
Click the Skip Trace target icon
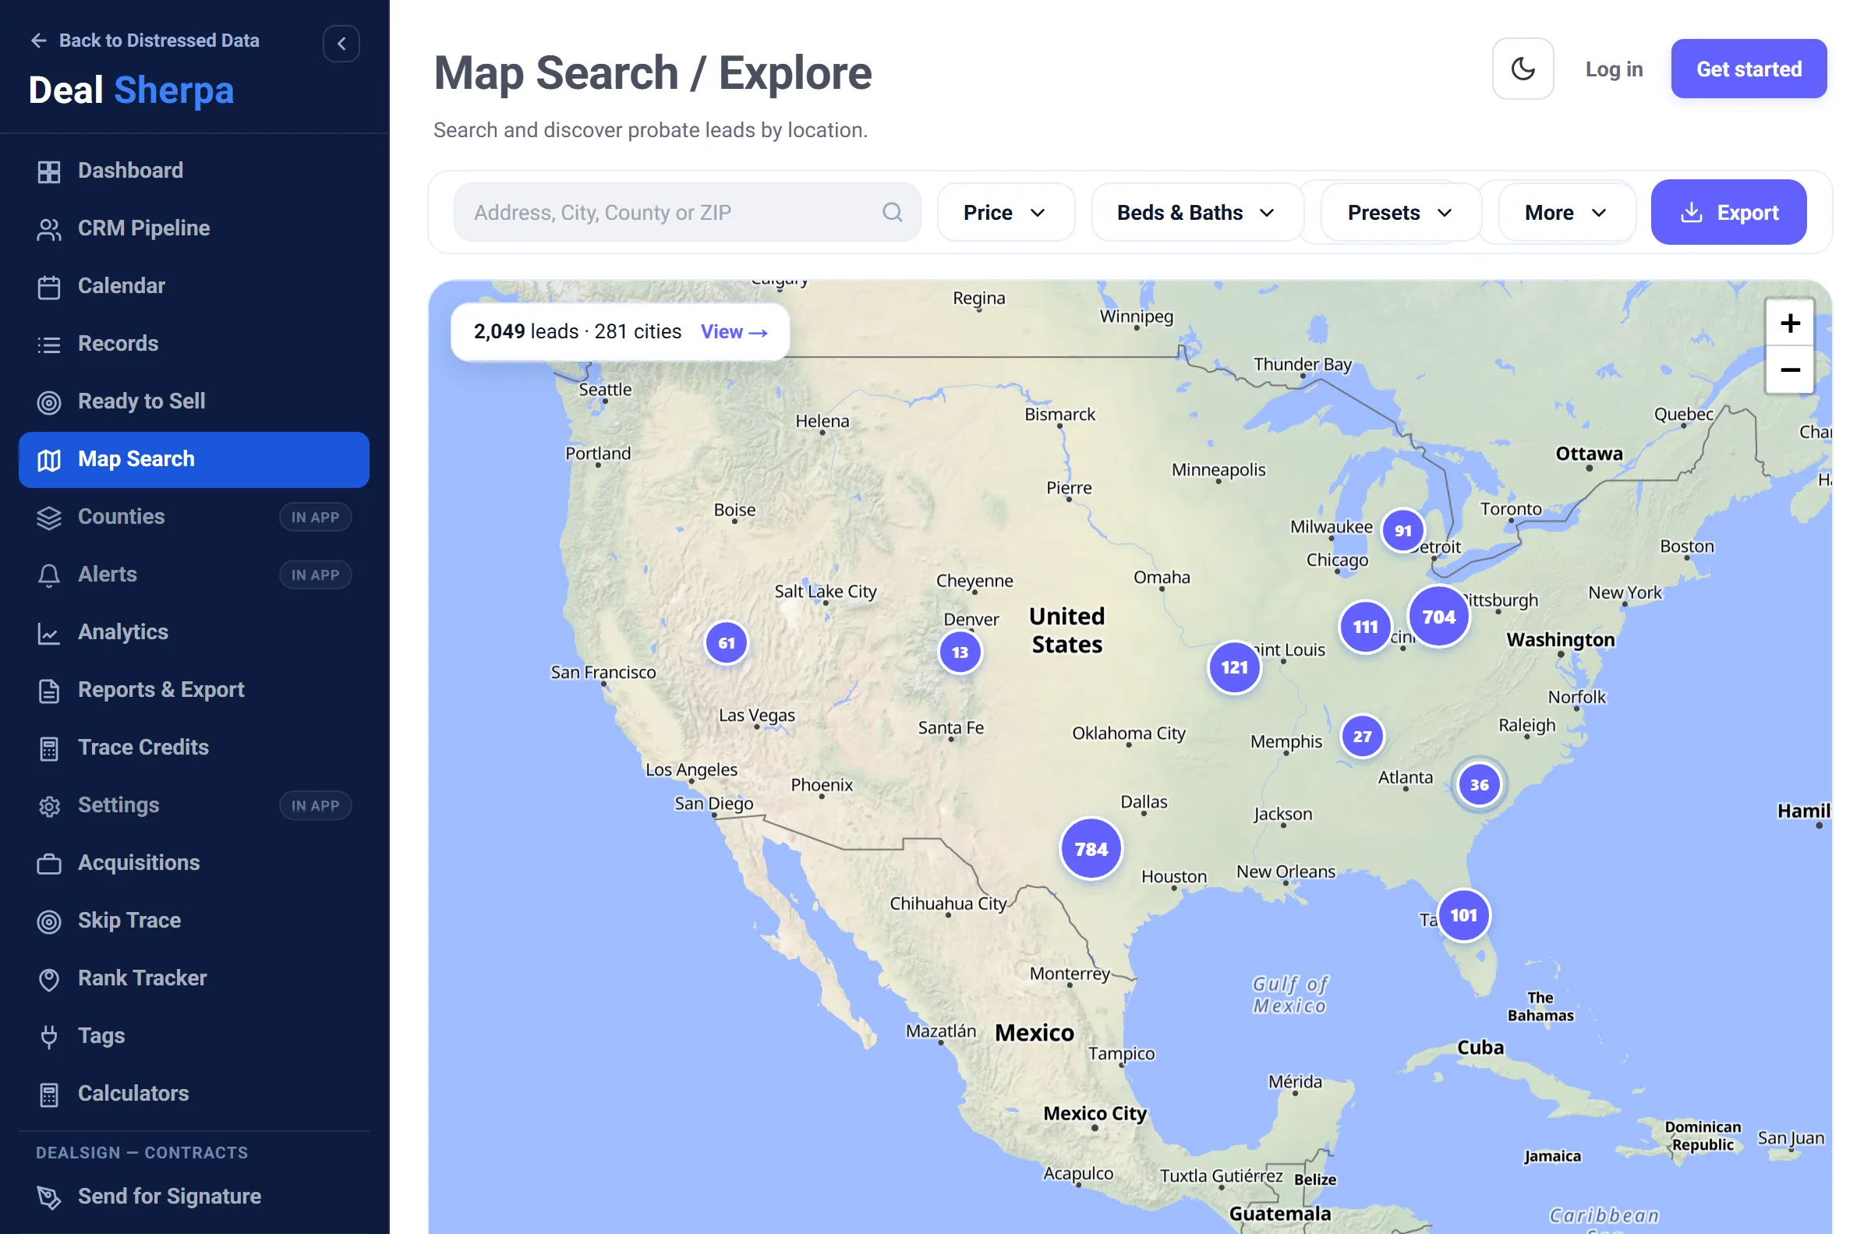pos(49,921)
